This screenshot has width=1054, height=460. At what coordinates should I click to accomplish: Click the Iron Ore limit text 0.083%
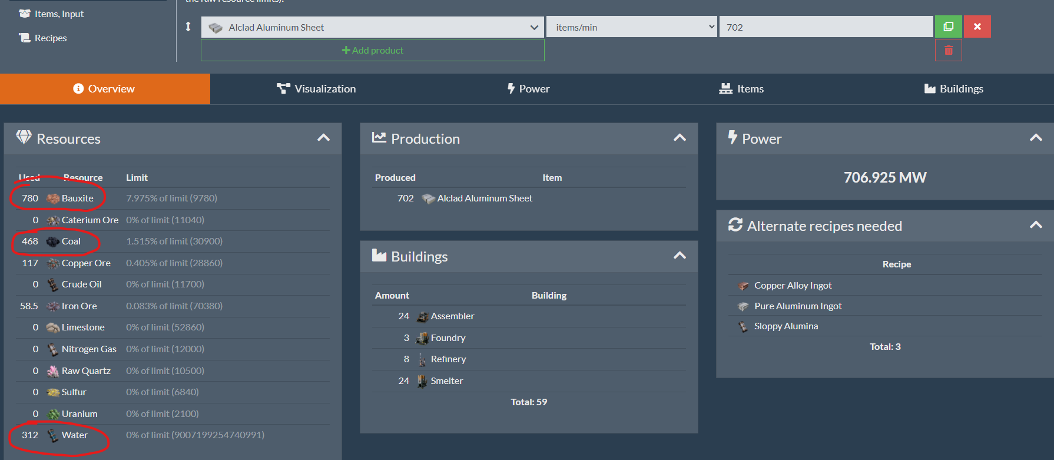tap(174, 306)
